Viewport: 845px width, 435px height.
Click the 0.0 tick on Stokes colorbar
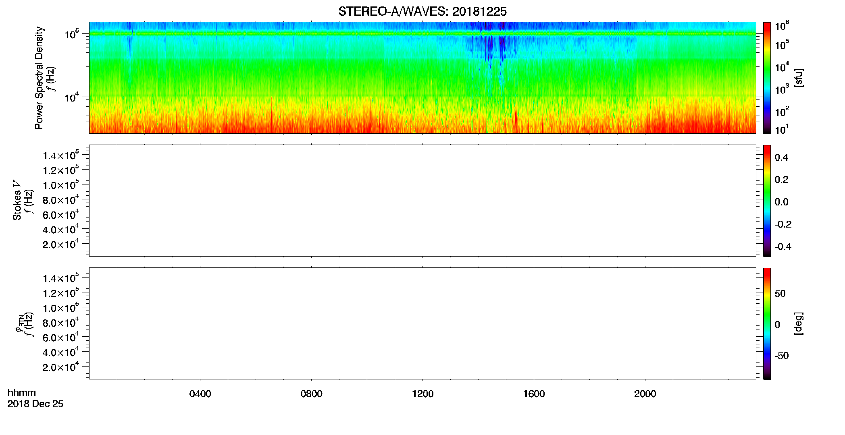point(781,202)
